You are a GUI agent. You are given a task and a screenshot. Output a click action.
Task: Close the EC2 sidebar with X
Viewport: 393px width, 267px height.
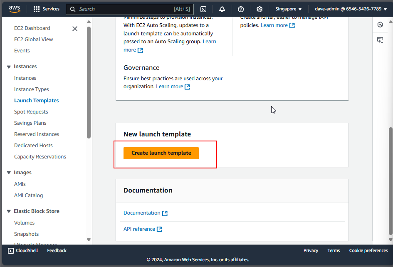pyautogui.click(x=75, y=29)
